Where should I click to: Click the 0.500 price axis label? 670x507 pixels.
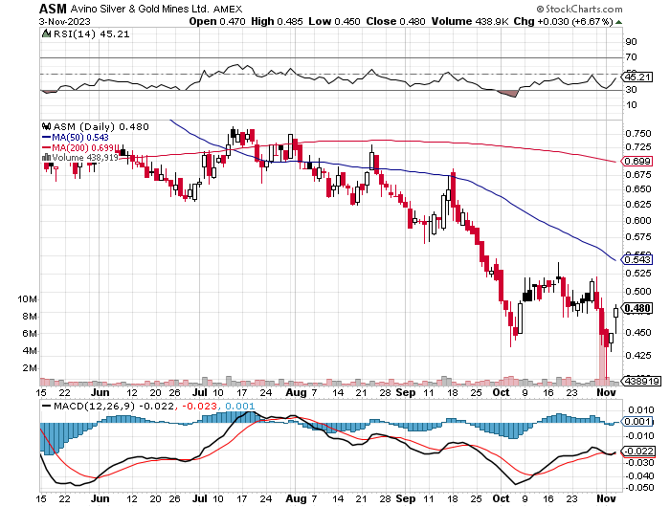[x=638, y=292]
